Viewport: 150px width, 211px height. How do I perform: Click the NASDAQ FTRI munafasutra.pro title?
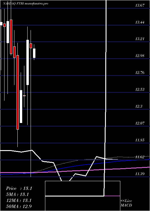point(25,4)
